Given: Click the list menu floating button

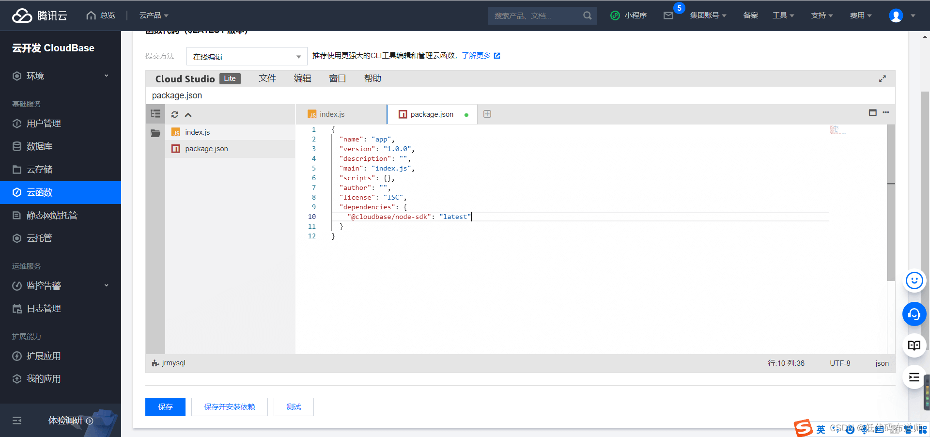Looking at the screenshot, I should [x=914, y=377].
